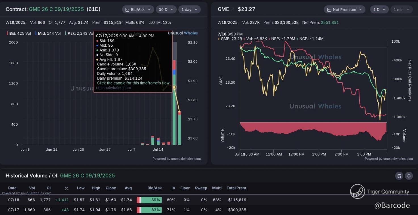Click the $1.94 high price cell

(95, 210)
